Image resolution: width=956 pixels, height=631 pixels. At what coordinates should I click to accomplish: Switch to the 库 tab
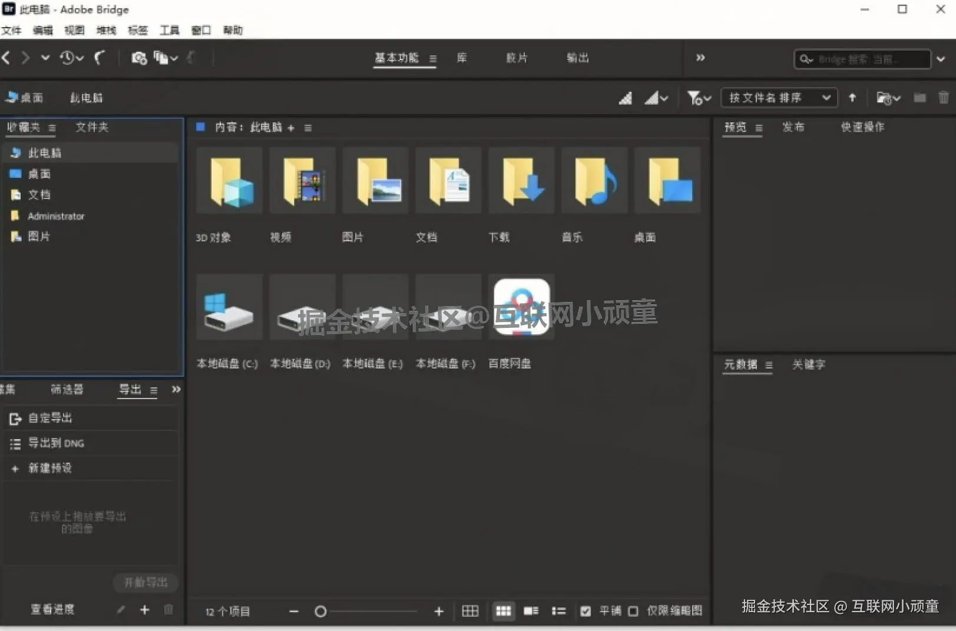tap(462, 58)
